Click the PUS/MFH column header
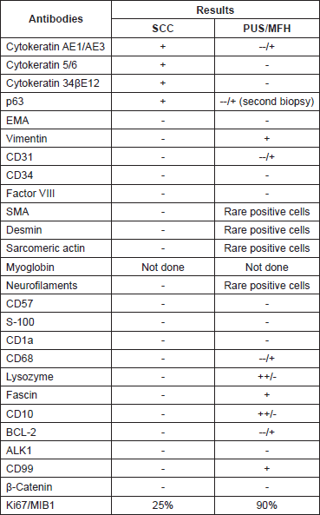 tap(267, 29)
